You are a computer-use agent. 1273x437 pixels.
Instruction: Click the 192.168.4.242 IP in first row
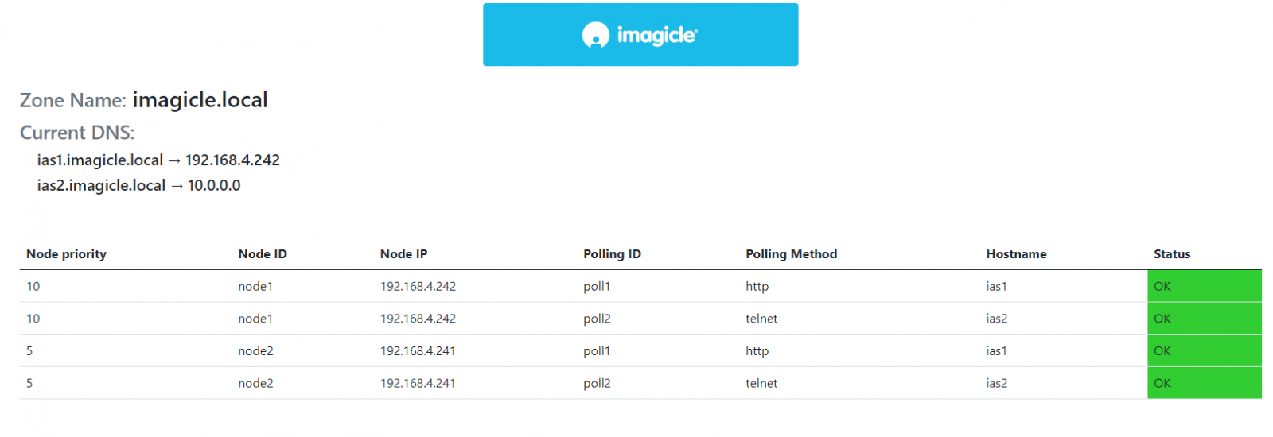coord(418,287)
